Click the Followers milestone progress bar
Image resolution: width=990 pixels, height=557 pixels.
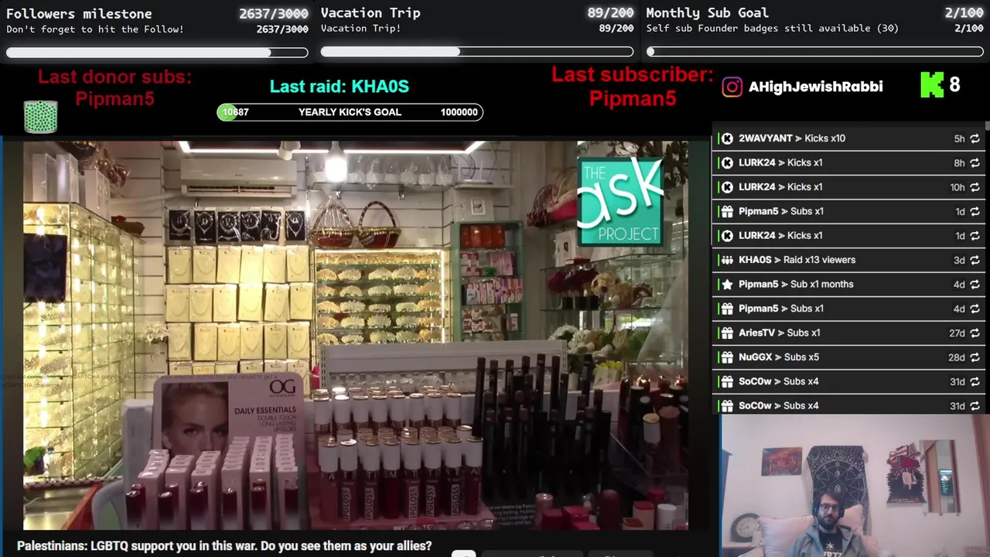pyautogui.click(x=157, y=53)
